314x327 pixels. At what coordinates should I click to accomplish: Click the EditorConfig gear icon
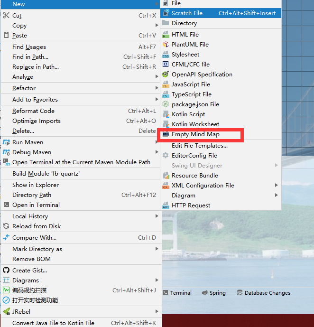(166, 156)
